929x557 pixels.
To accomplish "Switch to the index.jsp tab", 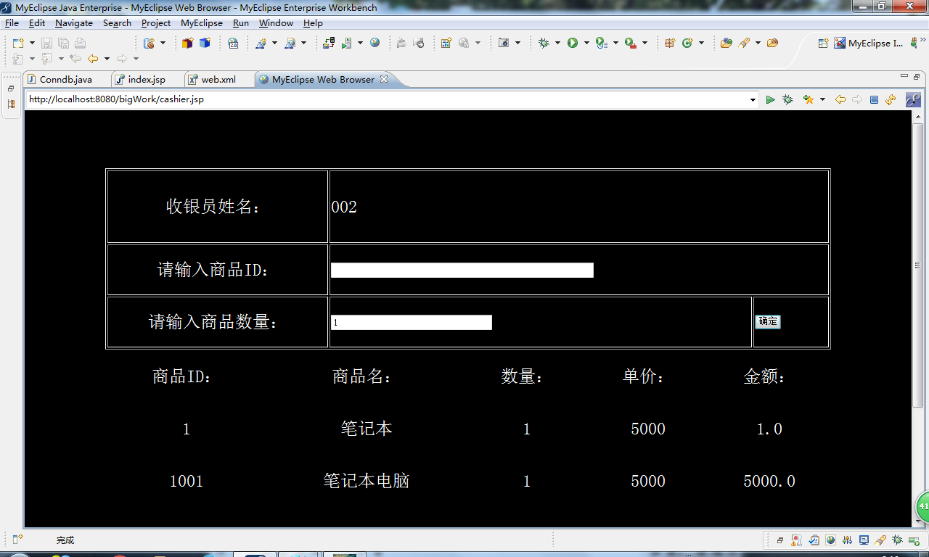I will (x=147, y=80).
